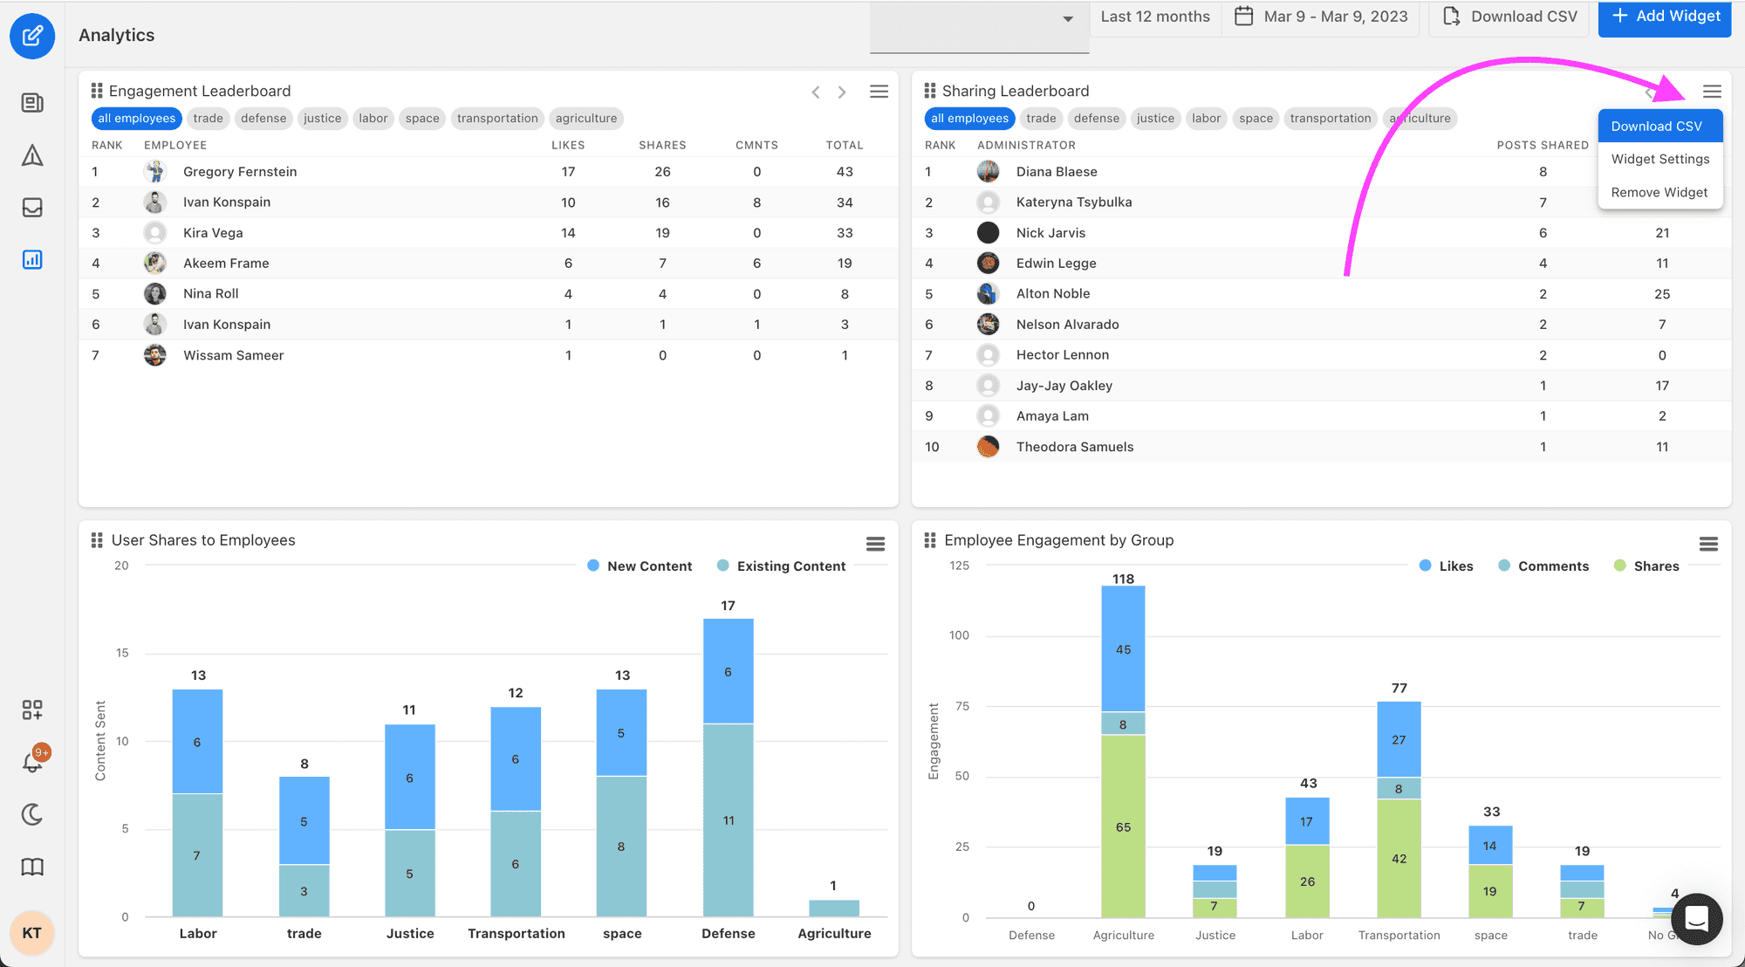Select trade filter in Sharing Leaderboard
The width and height of the screenshot is (1745, 967).
coord(1041,118)
